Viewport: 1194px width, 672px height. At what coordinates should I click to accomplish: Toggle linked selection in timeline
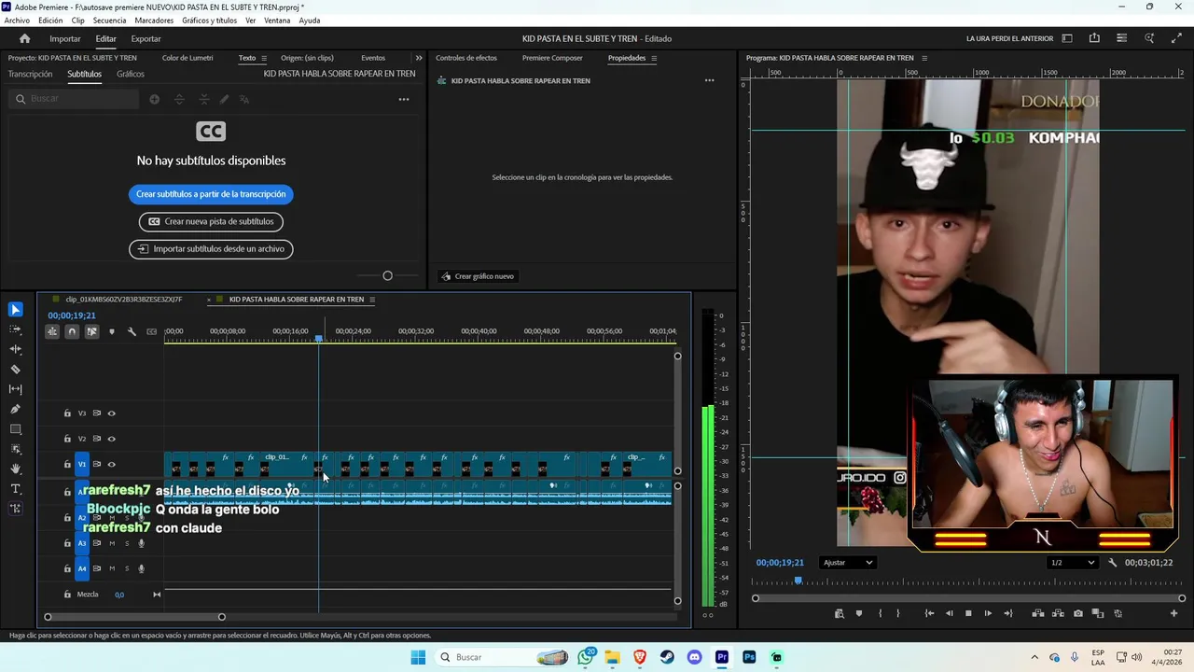(x=91, y=331)
